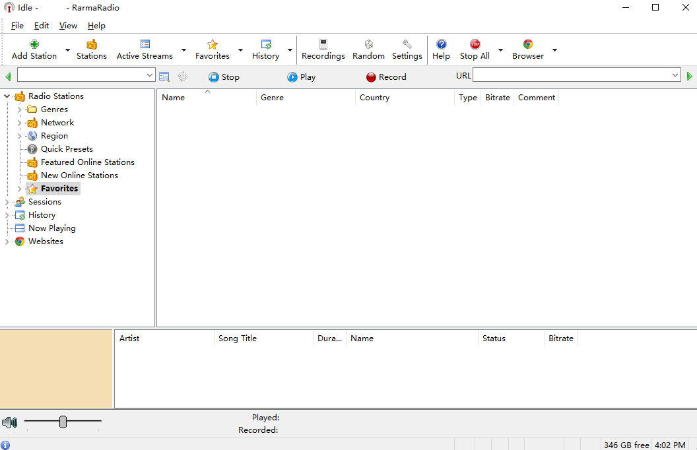Open the History toolbar dropdown arrow
697x450 pixels.
pyautogui.click(x=290, y=49)
